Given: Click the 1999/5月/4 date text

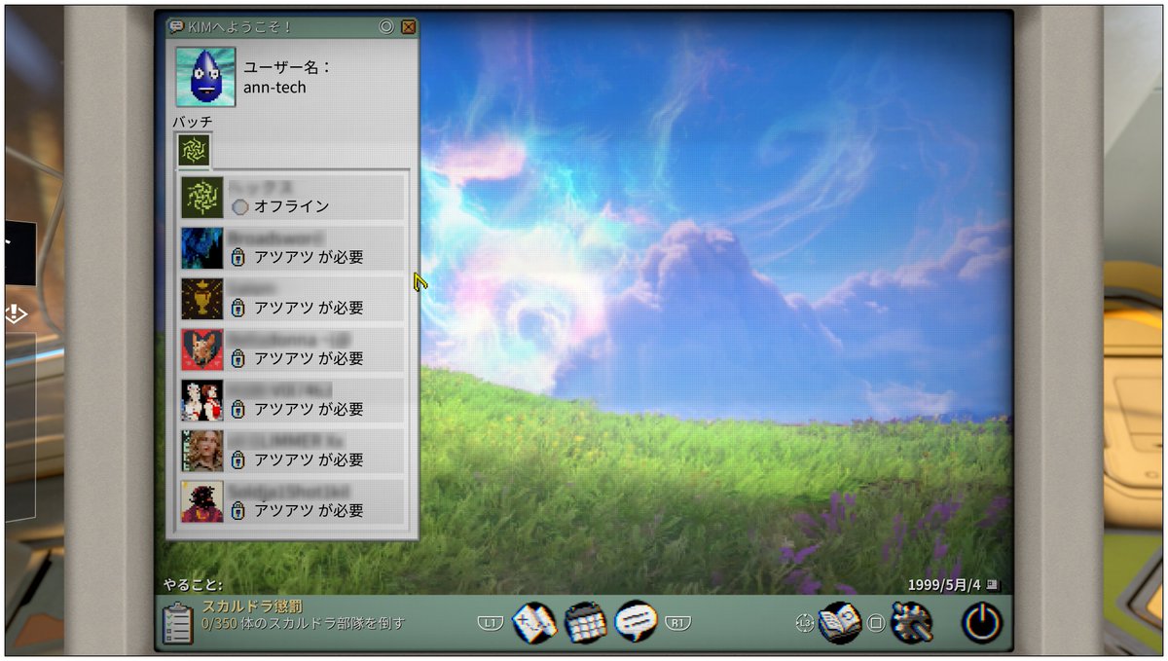Looking at the screenshot, I should (943, 585).
